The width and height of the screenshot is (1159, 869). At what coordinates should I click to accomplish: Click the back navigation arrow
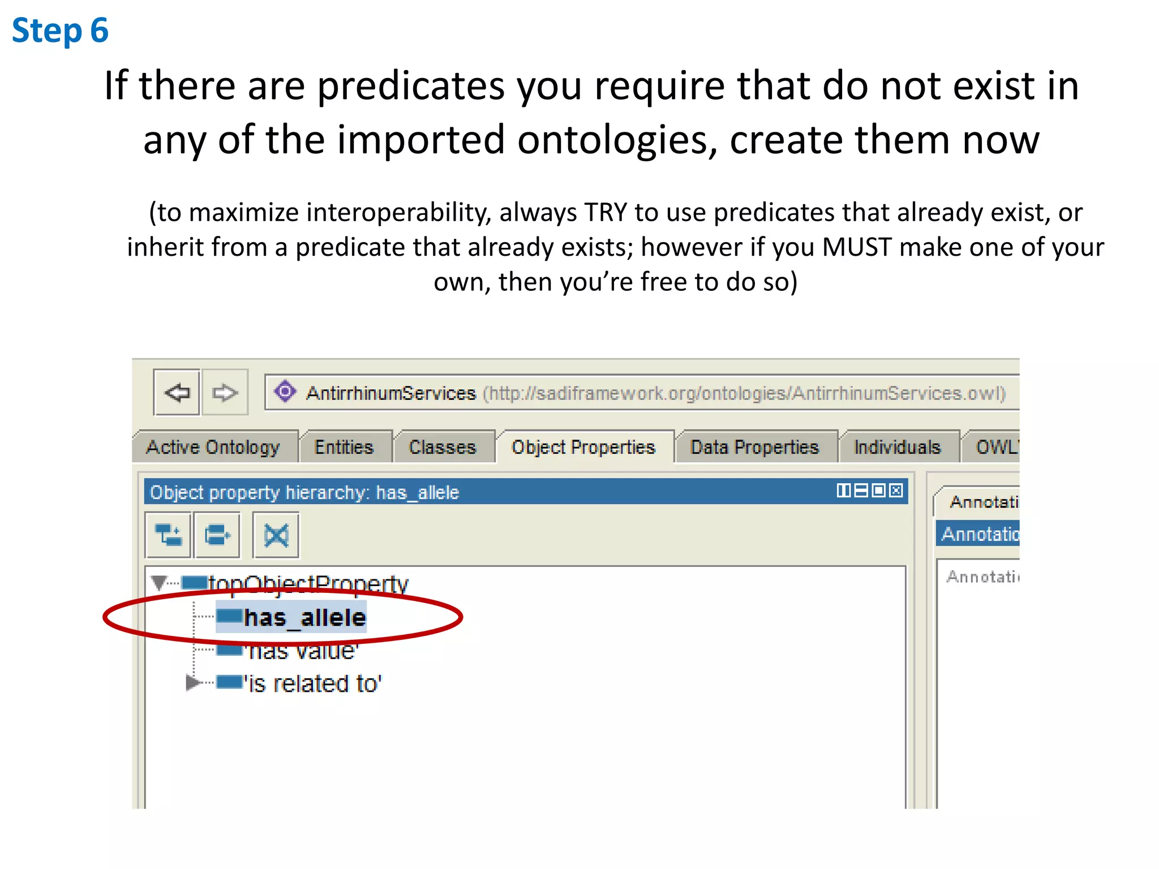point(177,393)
